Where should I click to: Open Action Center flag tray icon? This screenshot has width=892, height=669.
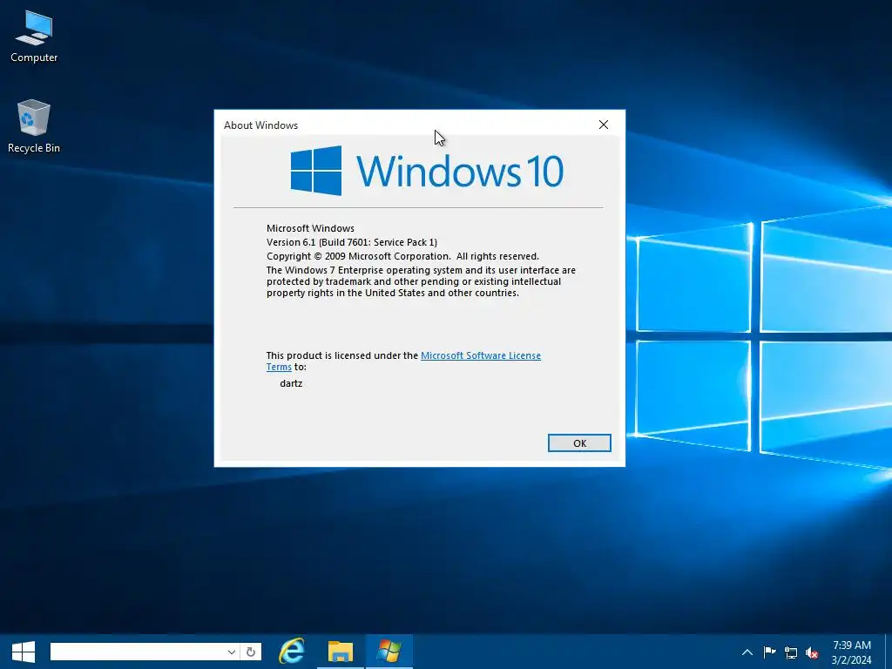click(x=769, y=652)
